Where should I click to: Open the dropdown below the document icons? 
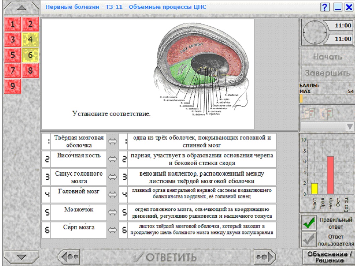point(328,126)
